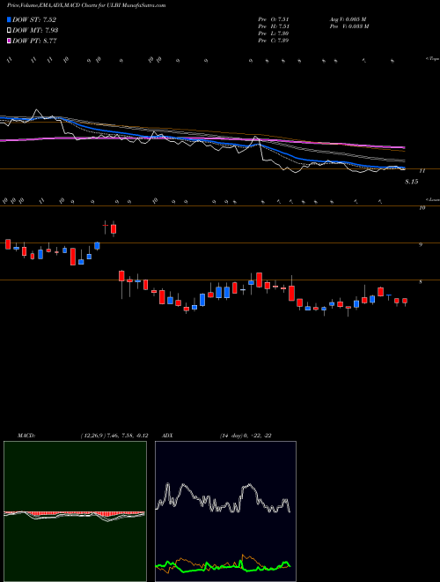This screenshot has height=582, width=440.
Task: Click the 'Pre H: 7.51' value
Action: click(x=274, y=26)
